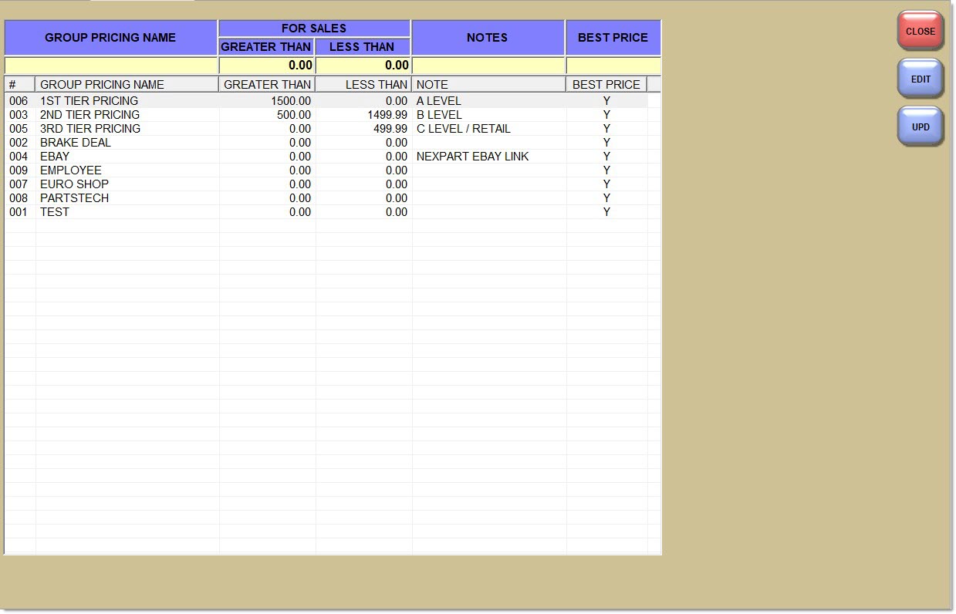Click the Notes input field

tap(488, 66)
